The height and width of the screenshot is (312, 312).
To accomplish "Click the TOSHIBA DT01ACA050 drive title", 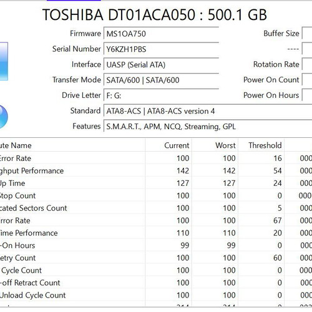I will (155, 15).
